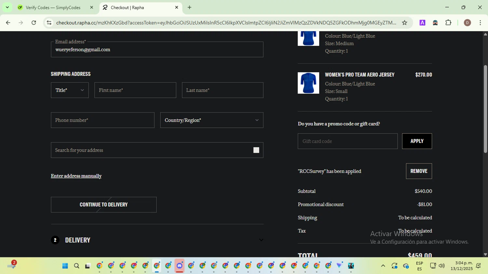Screen dimensions: 488x274
Task: Remove the RCCSurvey promo code
Action: pos(419,171)
